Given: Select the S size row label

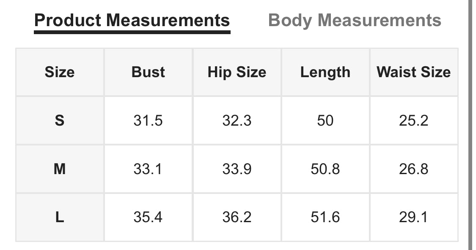Looking at the screenshot, I should coord(60,121).
